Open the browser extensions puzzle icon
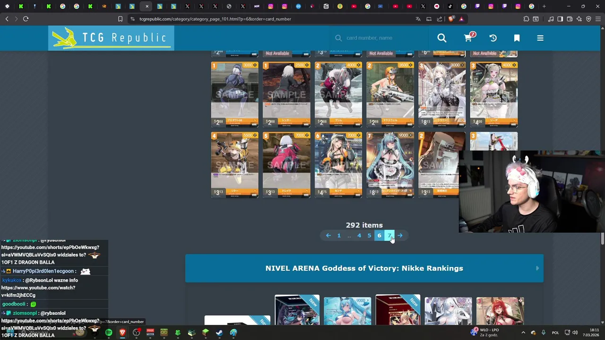The width and height of the screenshot is (605, 340). (x=526, y=19)
